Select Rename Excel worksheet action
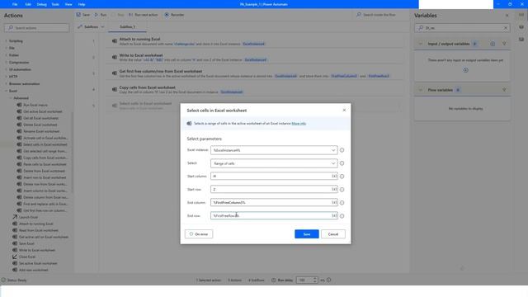This screenshot has width=528, height=297. coord(41,131)
